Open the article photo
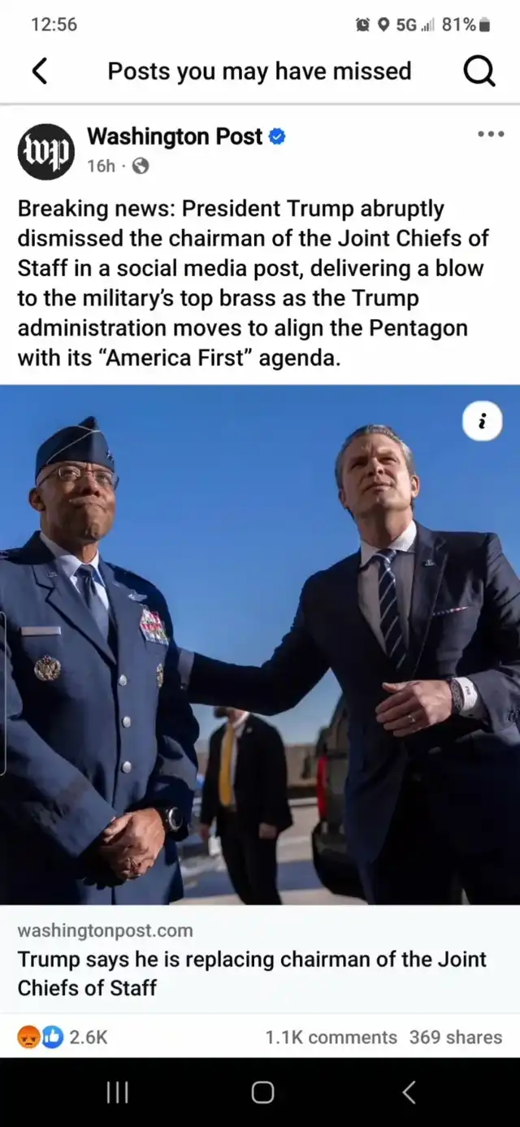Image resolution: width=520 pixels, height=1127 pixels. (x=260, y=645)
